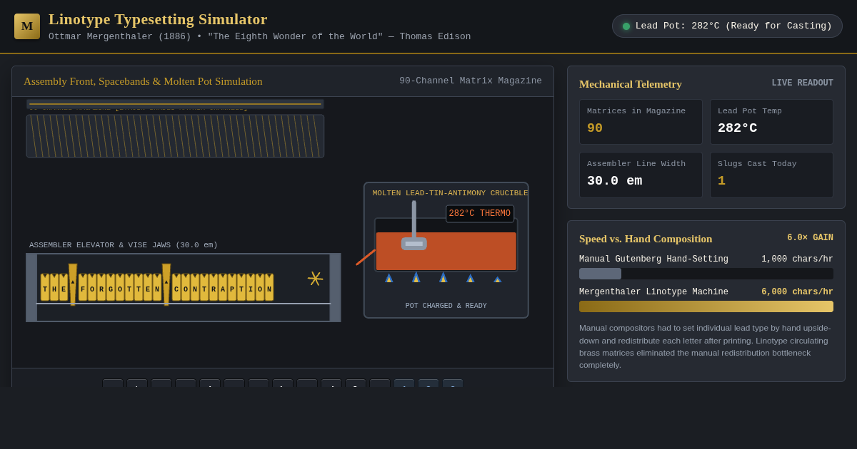Click the Lead Pot Ready for Casting pill
Viewport: 857px width, 449px height.
pyautogui.click(x=727, y=26)
